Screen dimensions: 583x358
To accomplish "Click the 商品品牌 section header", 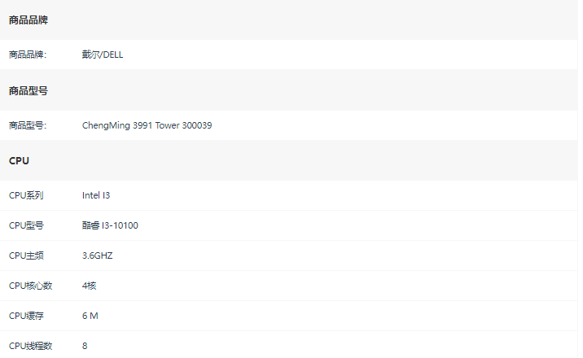I will click(x=28, y=20).
